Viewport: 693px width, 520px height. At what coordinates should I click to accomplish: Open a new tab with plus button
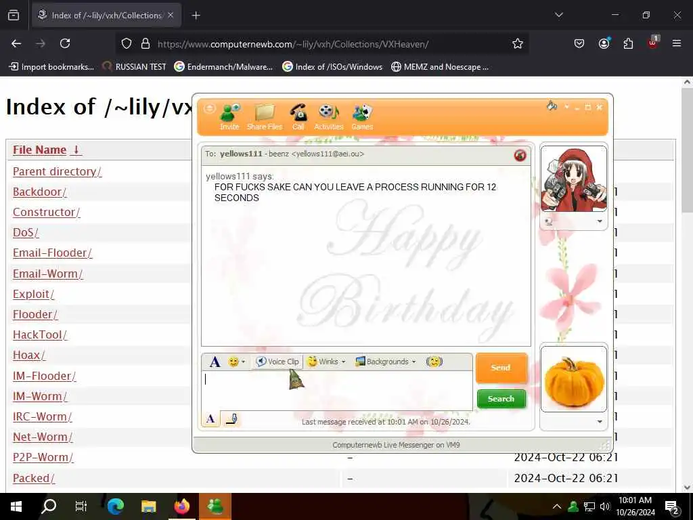pyautogui.click(x=196, y=16)
